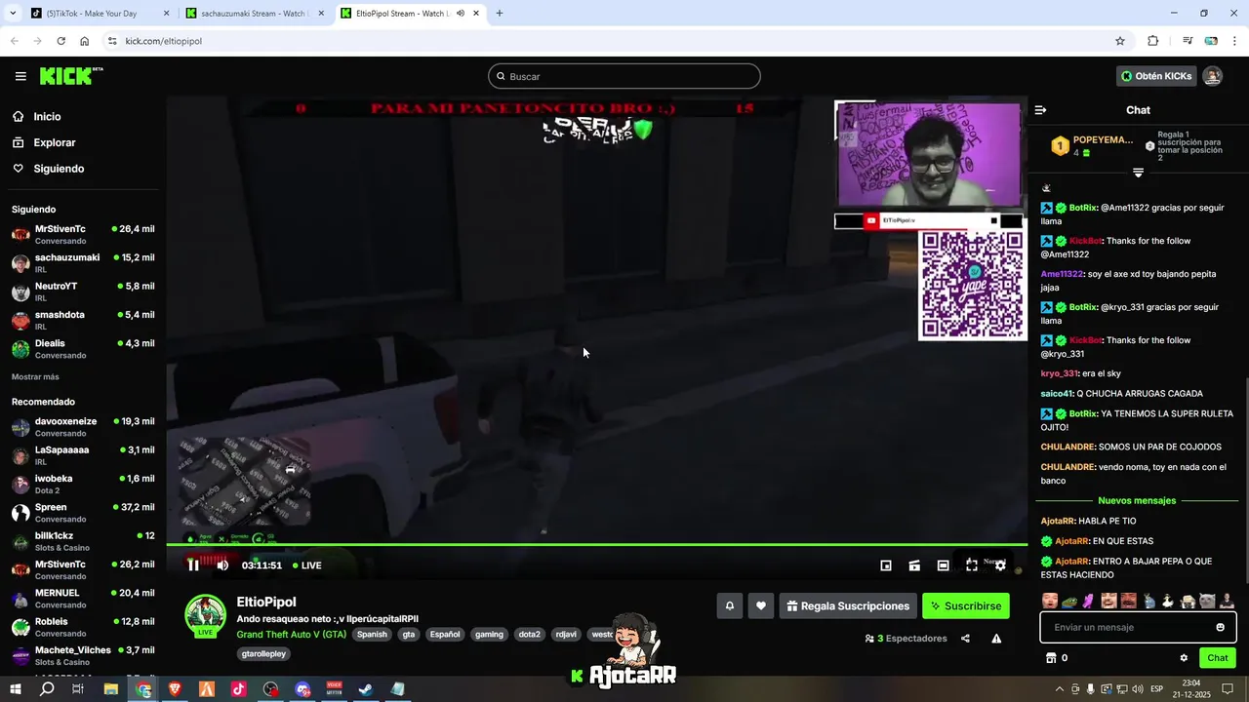Open emote picker in message box

coord(1220,627)
